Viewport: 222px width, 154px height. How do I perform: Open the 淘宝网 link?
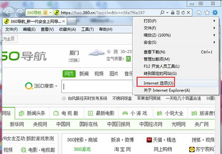coord(122,149)
